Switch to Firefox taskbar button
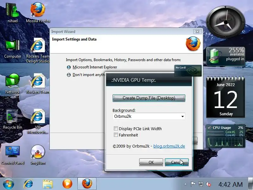The width and height of the screenshot is (253, 190). pyautogui.click(x=87, y=184)
